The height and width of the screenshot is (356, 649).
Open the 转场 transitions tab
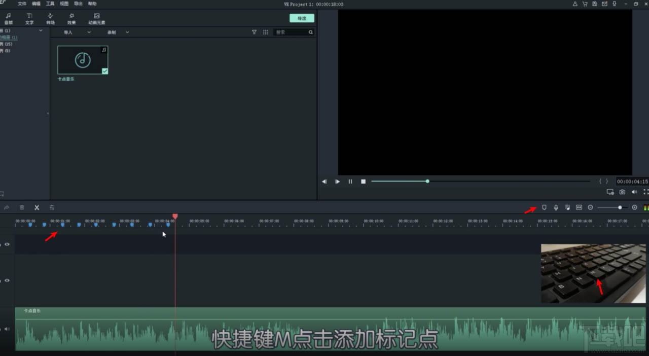point(50,19)
